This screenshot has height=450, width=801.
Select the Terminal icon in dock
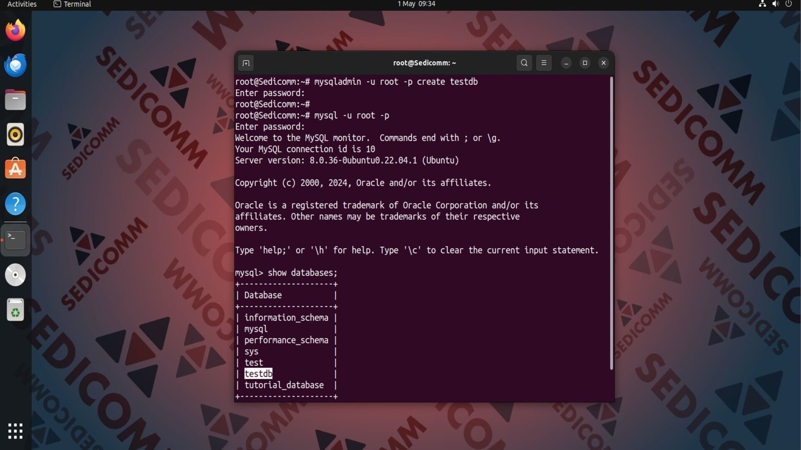(x=15, y=240)
